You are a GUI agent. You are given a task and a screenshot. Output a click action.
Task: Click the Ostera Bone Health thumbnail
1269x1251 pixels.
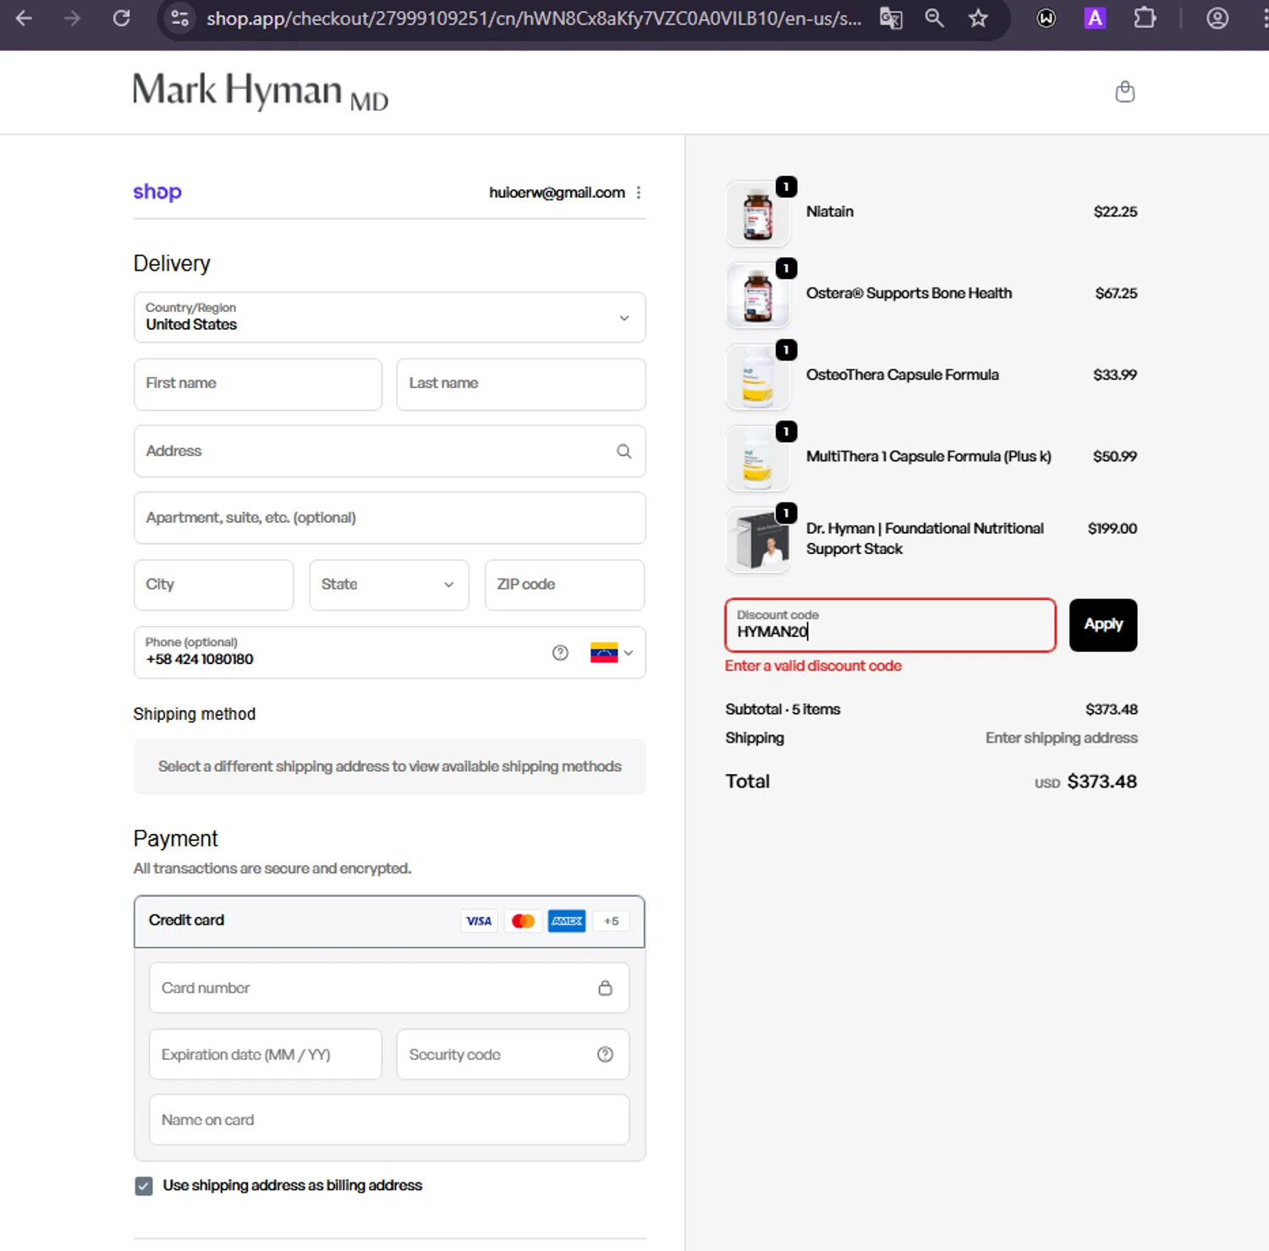click(758, 295)
